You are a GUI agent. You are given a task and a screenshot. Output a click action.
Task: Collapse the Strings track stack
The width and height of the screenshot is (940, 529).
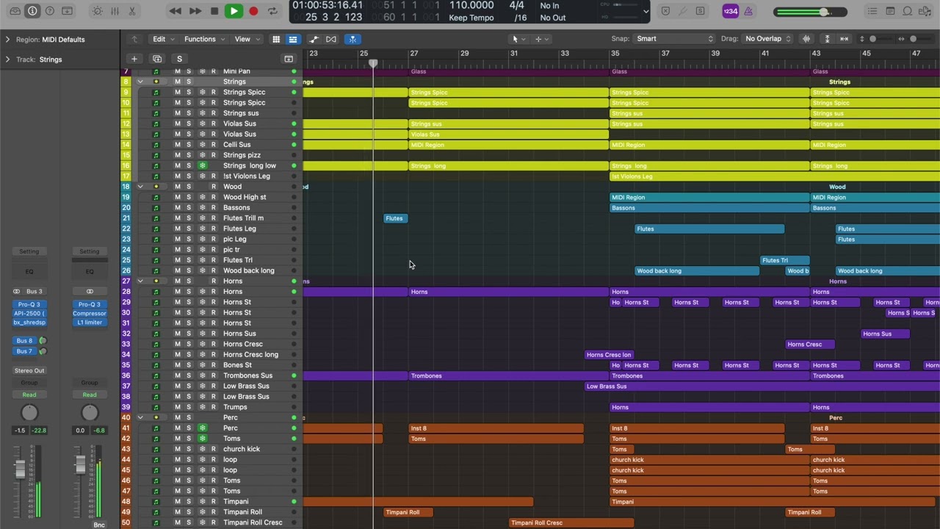[140, 82]
